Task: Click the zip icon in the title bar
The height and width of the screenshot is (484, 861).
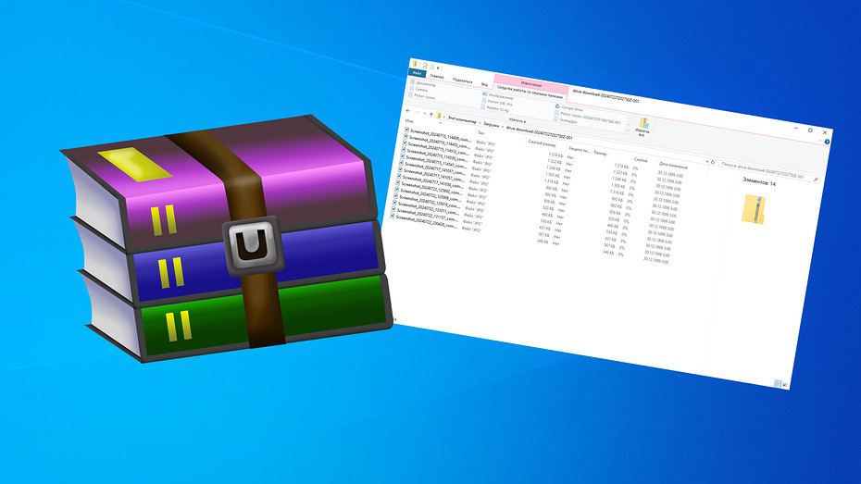Action: coord(415,64)
